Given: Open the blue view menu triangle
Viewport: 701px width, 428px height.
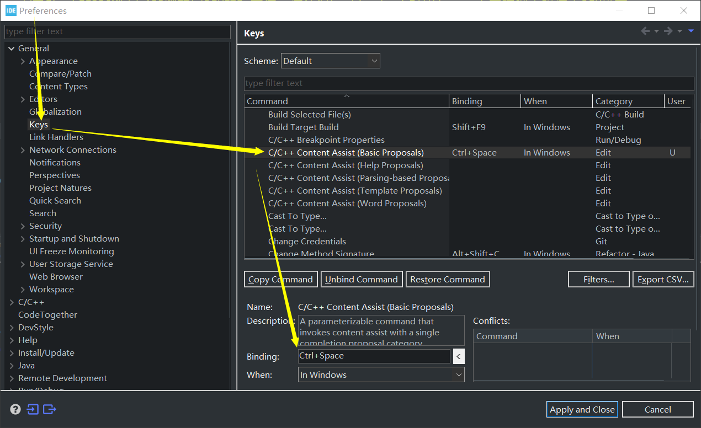Looking at the screenshot, I should (691, 31).
